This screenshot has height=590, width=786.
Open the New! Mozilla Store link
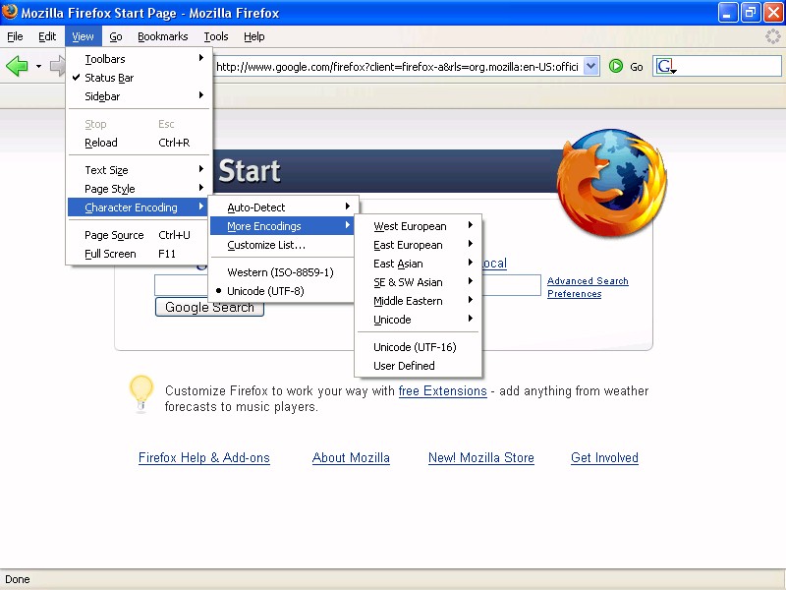[481, 457]
